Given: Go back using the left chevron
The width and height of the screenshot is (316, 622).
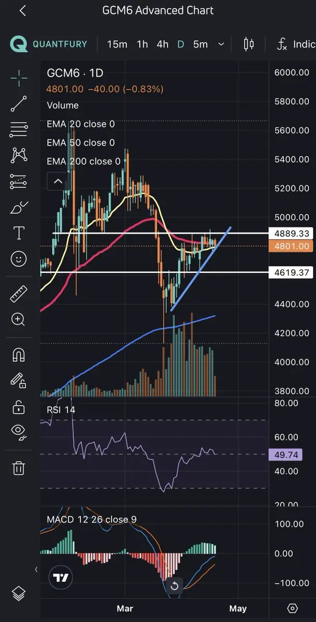Looking at the screenshot, I should point(23,10).
